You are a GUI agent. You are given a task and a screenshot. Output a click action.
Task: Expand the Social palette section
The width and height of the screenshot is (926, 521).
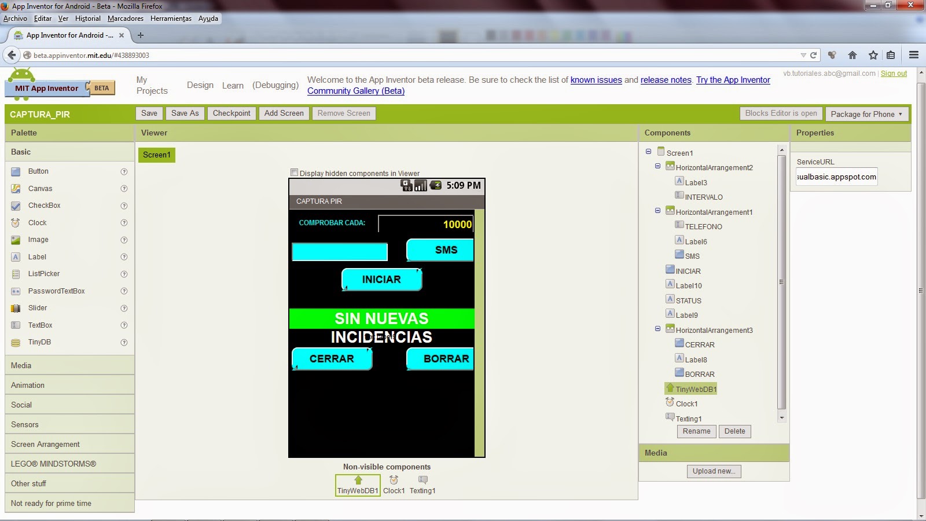[x=69, y=405]
